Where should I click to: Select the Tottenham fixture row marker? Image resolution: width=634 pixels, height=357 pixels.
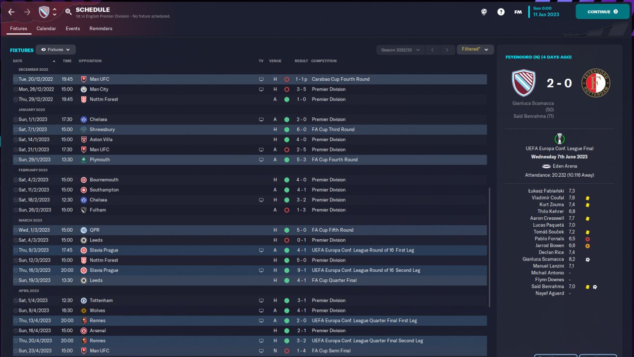(16, 301)
